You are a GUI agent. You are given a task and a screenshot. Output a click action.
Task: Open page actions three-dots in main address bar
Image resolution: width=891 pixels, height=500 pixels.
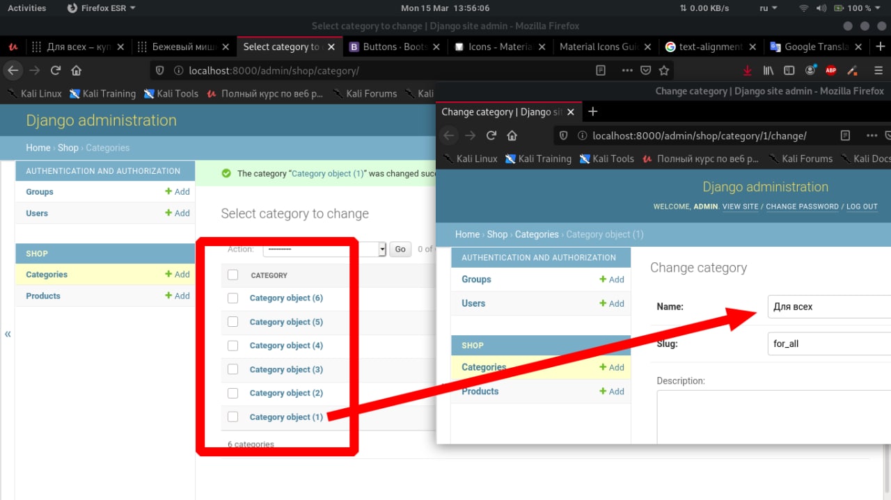626,70
